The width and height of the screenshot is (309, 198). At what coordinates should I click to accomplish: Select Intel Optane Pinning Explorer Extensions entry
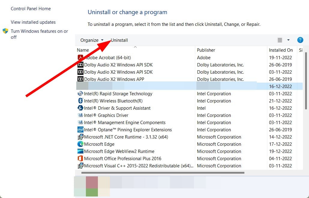point(128,130)
